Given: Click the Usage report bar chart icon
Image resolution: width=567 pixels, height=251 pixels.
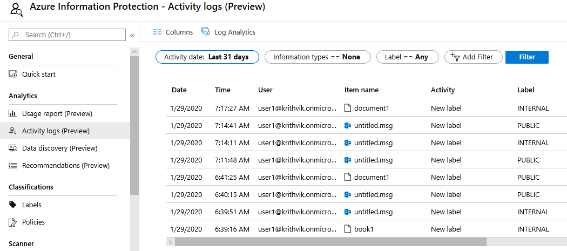Looking at the screenshot, I should click(12, 113).
